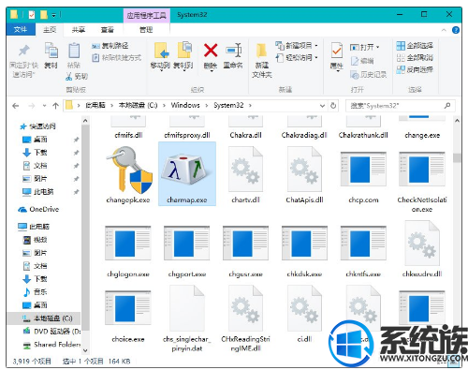This screenshot has width=468, height=370.
Task: Click the Rename (重命名) ribbon icon
Action: 233,51
